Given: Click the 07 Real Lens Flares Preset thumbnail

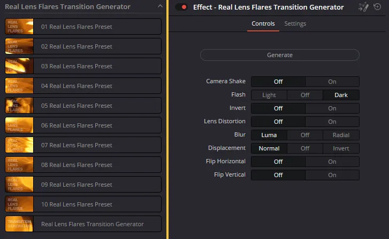Looking at the screenshot, I should pyautogui.click(x=19, y=145).
